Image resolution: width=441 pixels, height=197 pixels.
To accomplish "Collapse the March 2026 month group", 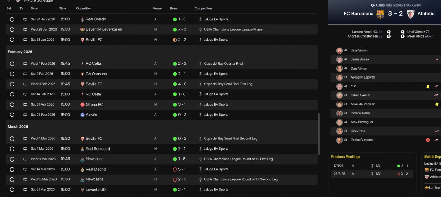I will pyautogui.click(x=18, y=127).
